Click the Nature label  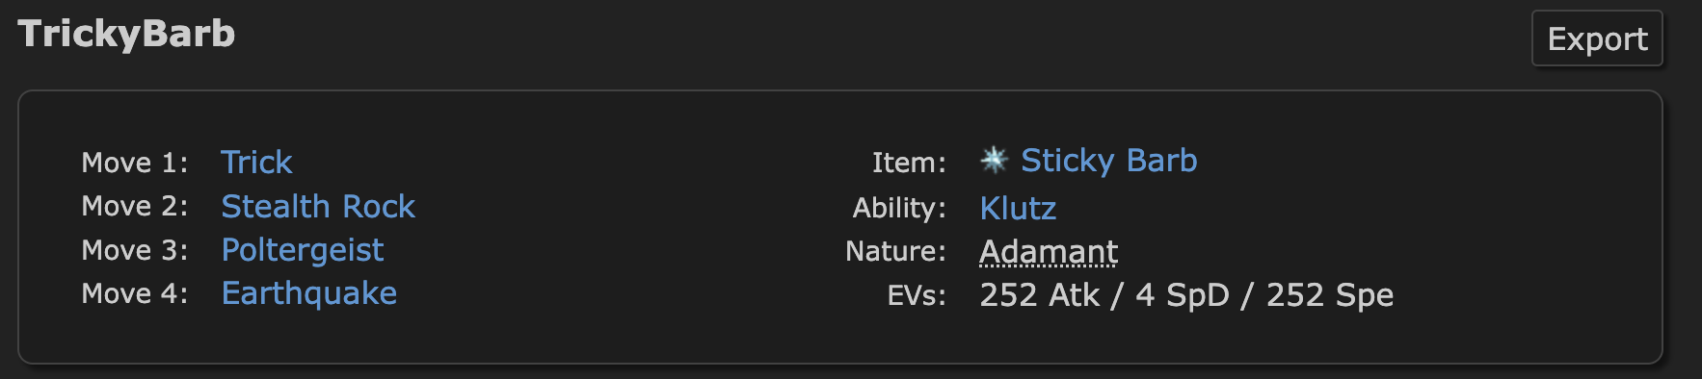point(896,251)
